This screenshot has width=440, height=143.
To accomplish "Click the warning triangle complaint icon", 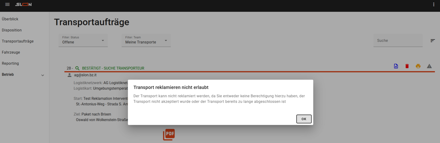I will (429, 66).
